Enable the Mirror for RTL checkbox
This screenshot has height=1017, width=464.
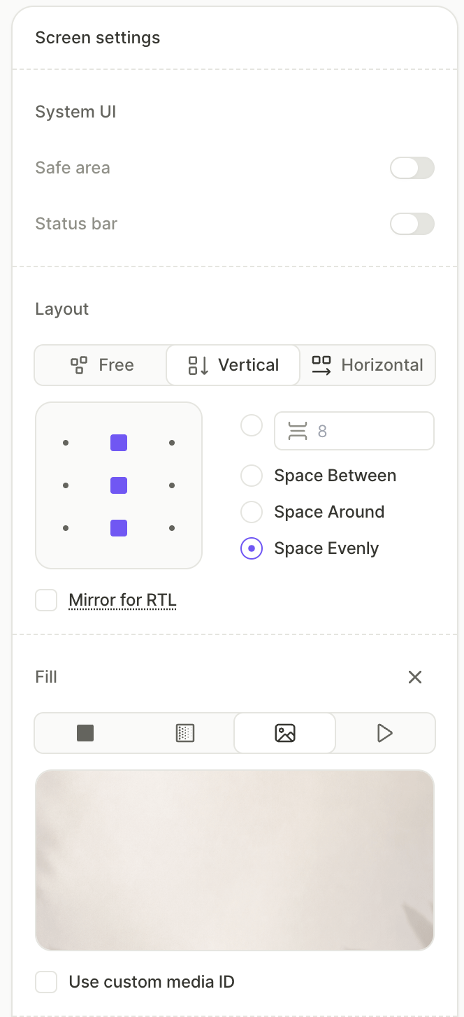46,600
